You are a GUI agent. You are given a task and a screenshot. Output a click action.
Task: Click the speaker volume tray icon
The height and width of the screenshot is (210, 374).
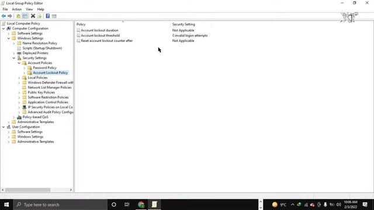pyautogui.click(x=338, y=205)
